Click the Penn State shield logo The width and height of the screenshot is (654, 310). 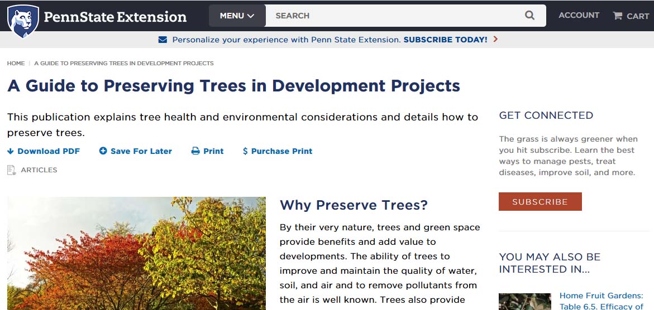(x=23, y=20)
